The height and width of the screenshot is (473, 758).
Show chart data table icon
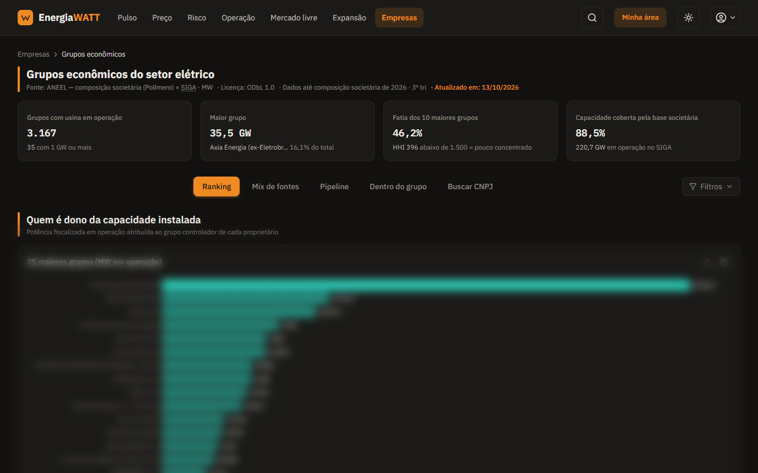click(x=724, y=262)
